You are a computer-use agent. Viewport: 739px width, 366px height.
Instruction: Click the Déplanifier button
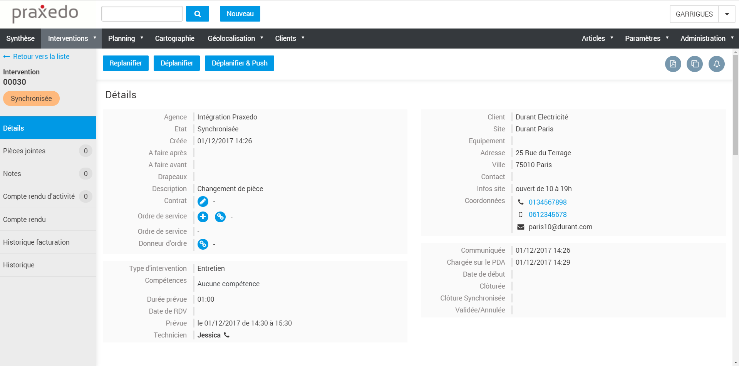[x=177, y=63]
